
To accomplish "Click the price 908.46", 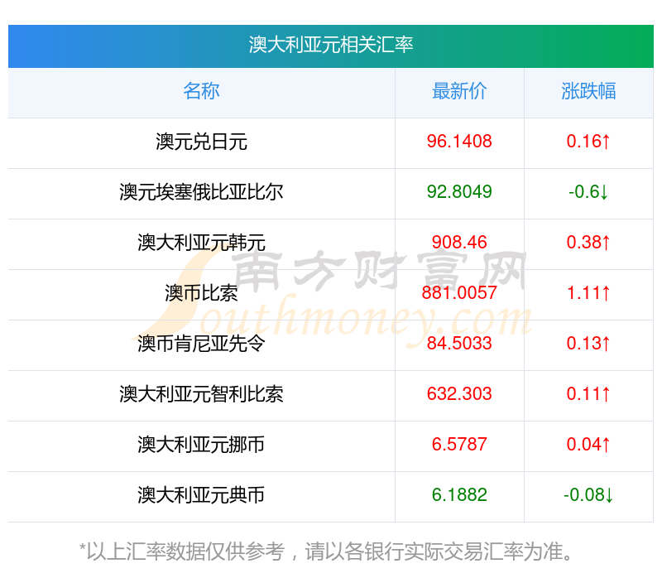I will [x=459, y=242].
